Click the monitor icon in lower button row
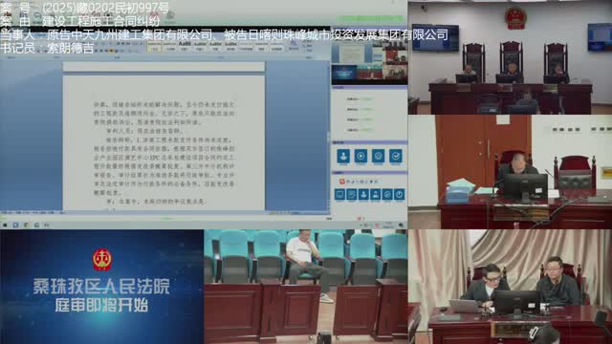The width and height of the screenshot is (612, 344). [x=339, y=194]
